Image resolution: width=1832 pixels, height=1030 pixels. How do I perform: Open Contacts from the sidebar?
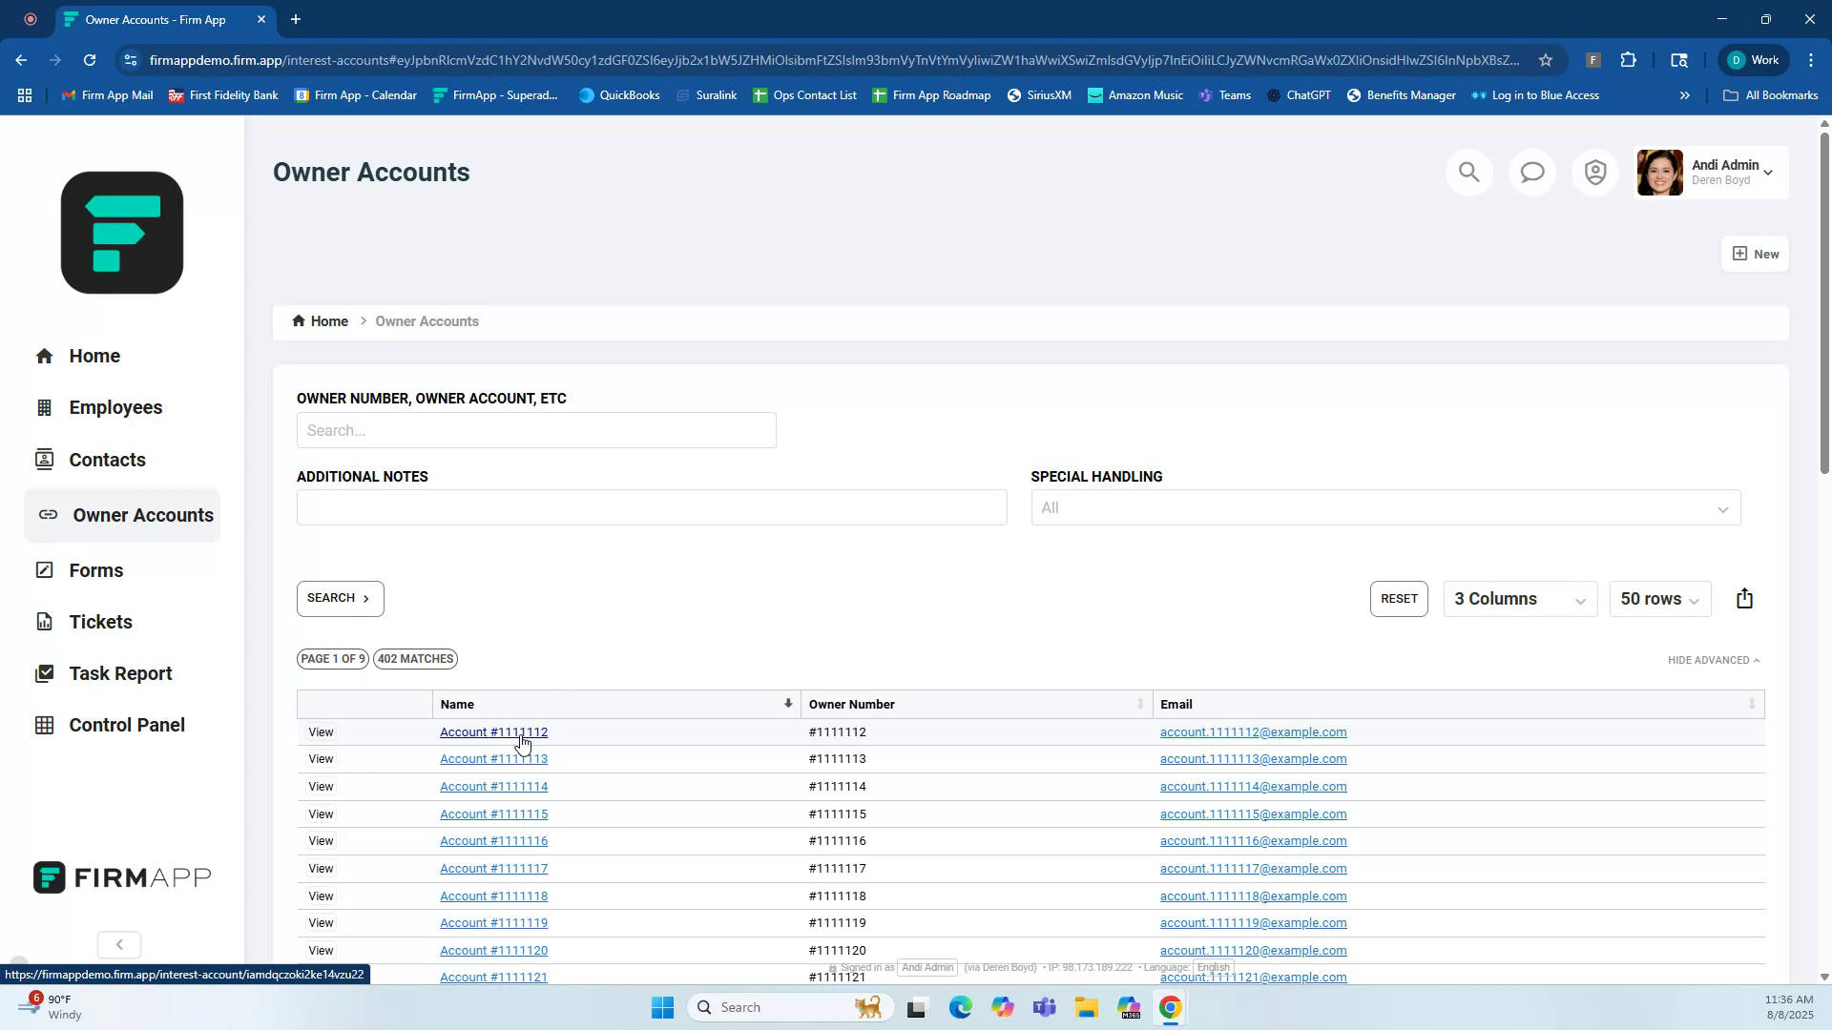108,459
